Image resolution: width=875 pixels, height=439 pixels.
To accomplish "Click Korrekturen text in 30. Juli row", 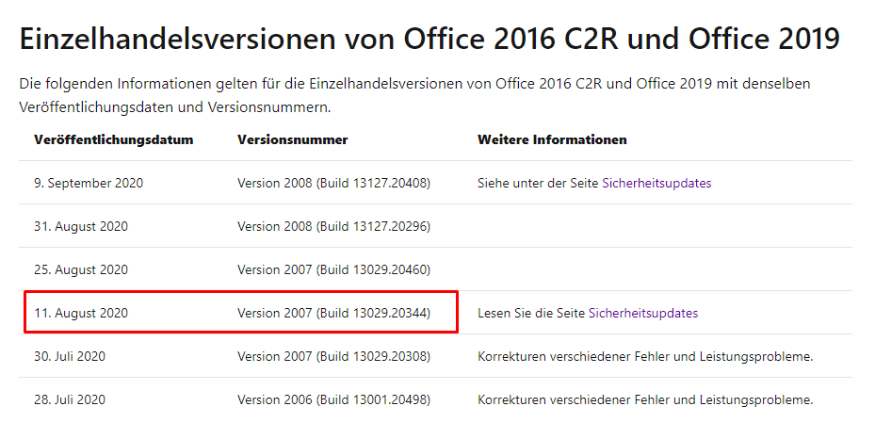I will [645, 356].
